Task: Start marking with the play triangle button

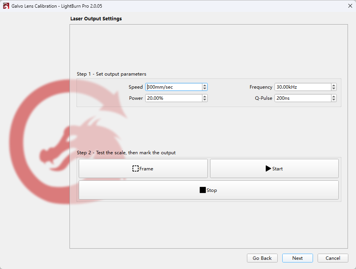Action: coord(274,168)
